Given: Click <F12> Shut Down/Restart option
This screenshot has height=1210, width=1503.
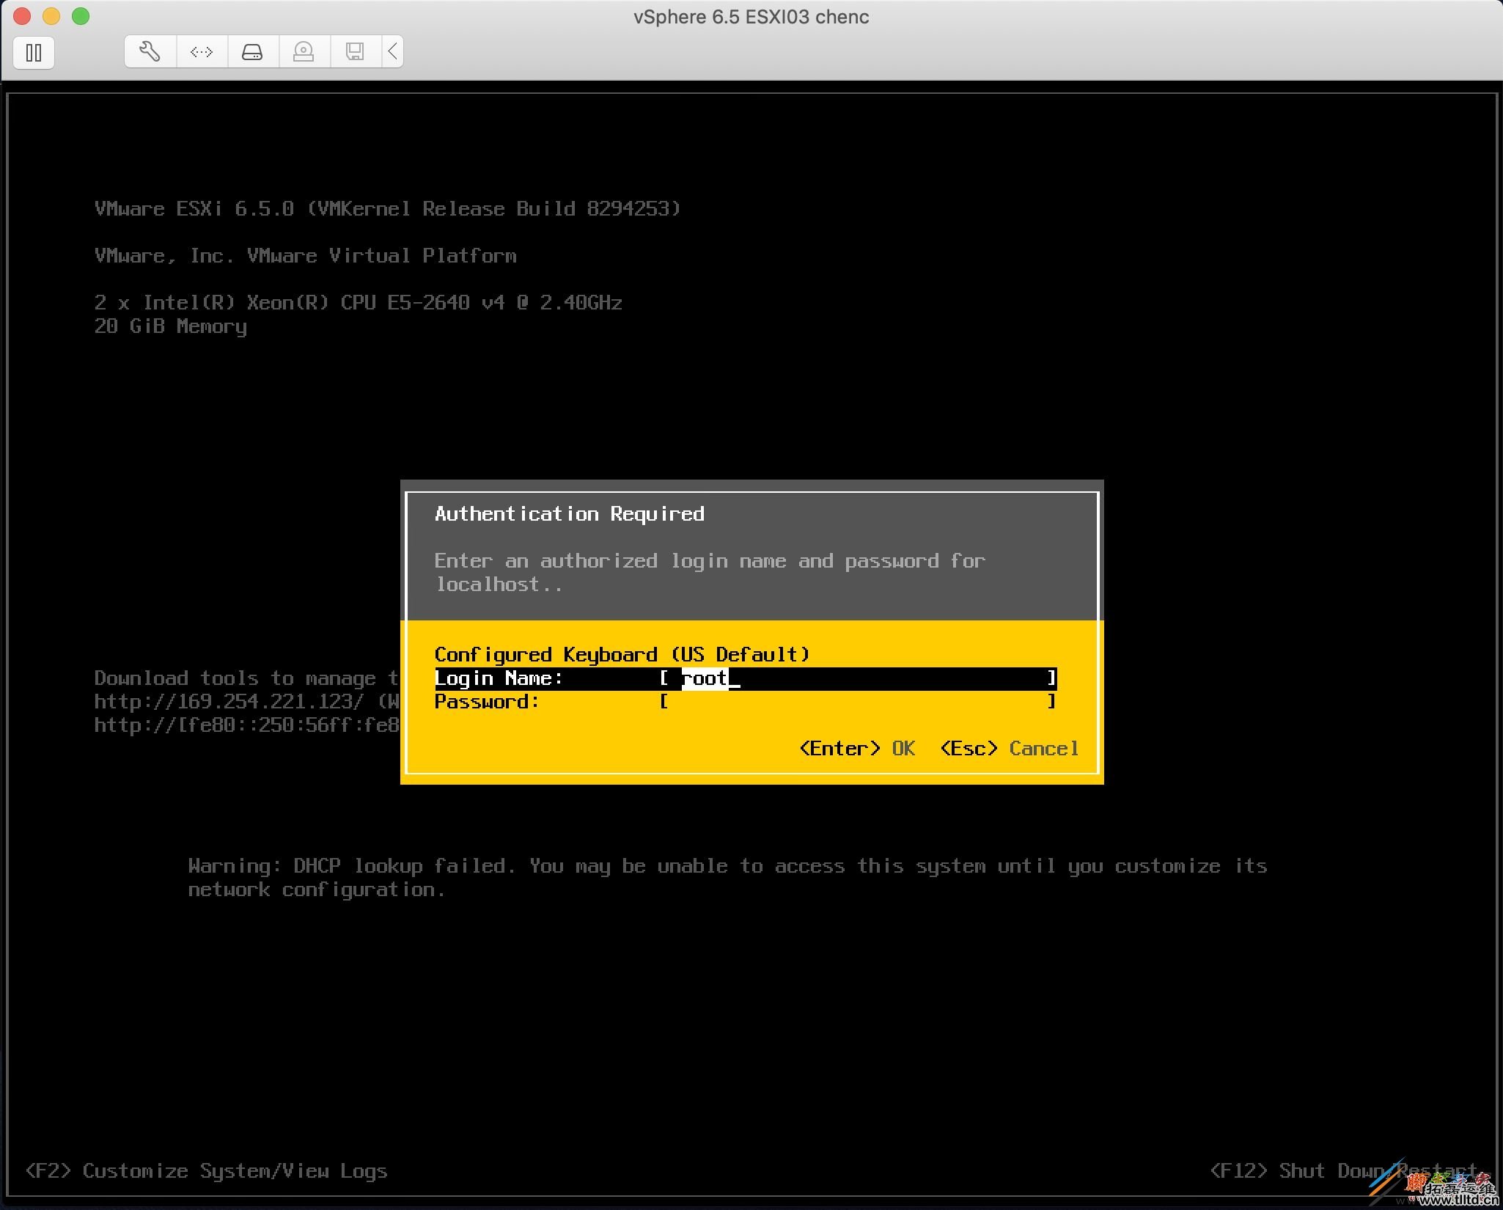Looking at the screenshot, I should pos(1343,1171).
